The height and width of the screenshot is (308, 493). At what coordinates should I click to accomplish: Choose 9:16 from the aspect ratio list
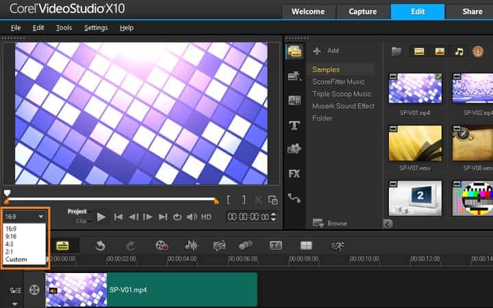click(x=11, y=236)
